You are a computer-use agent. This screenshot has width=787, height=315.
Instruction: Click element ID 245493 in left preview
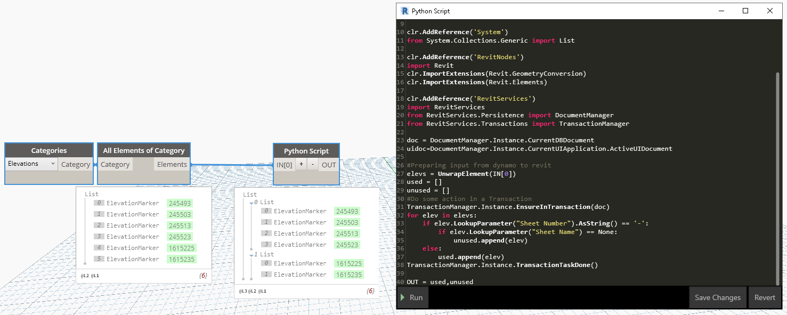pyautogui.click(x=180, y=203)
